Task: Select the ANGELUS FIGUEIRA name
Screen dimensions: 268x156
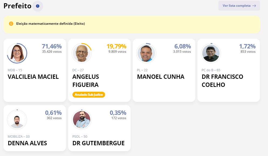Action: coord(86,81)
